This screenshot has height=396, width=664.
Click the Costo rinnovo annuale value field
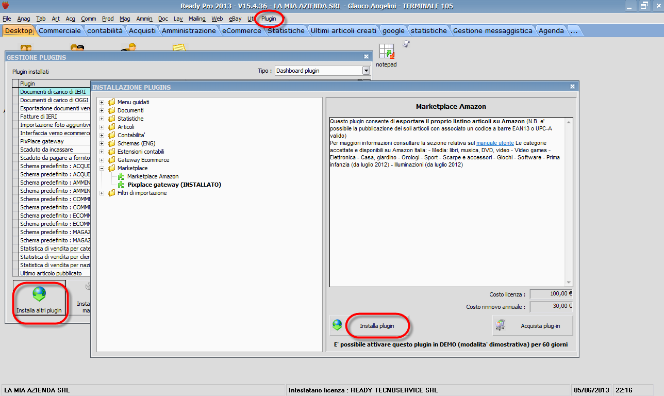552,306
